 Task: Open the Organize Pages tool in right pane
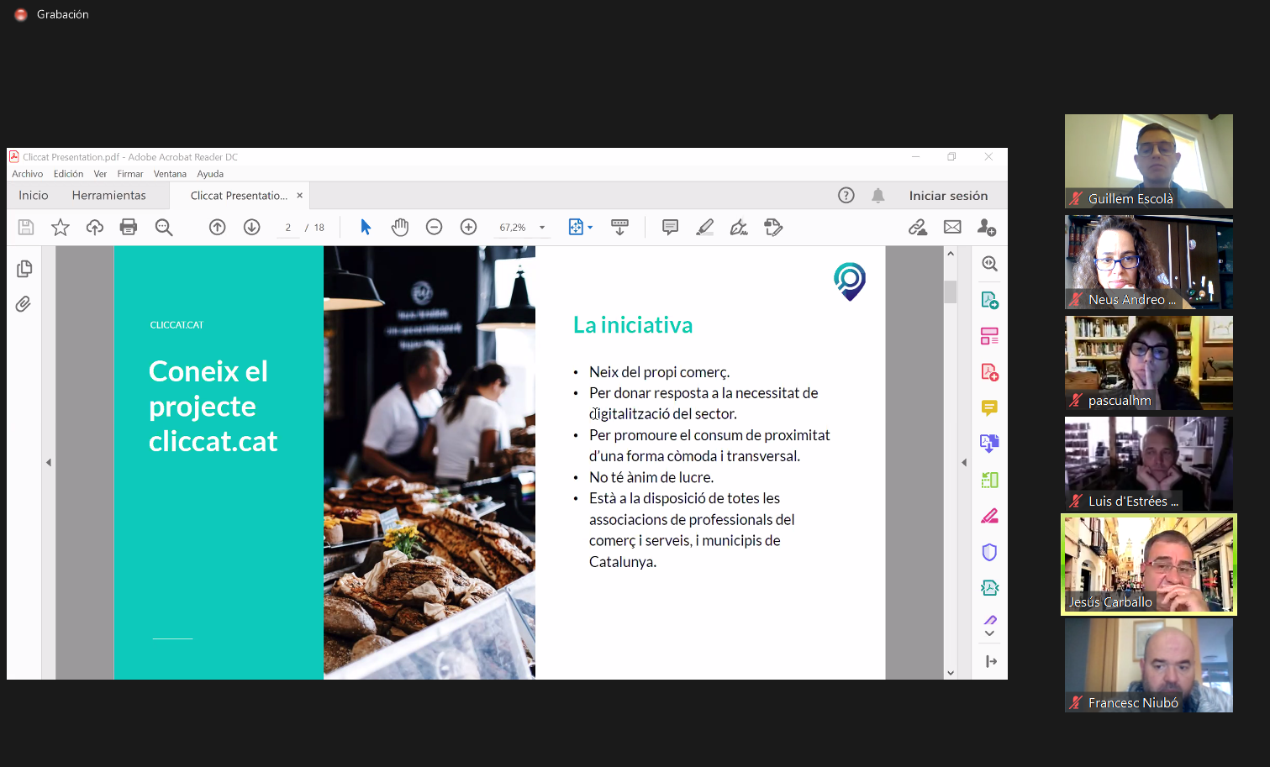click(x=990, y=336)
